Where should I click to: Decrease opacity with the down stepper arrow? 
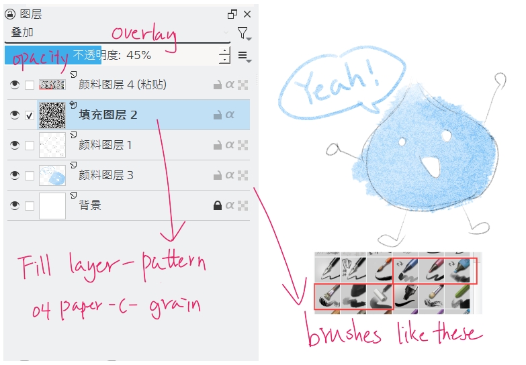pyautogui.click(x=224, y=60)
